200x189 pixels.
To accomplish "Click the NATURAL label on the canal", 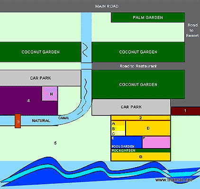I will coord(41,121).
